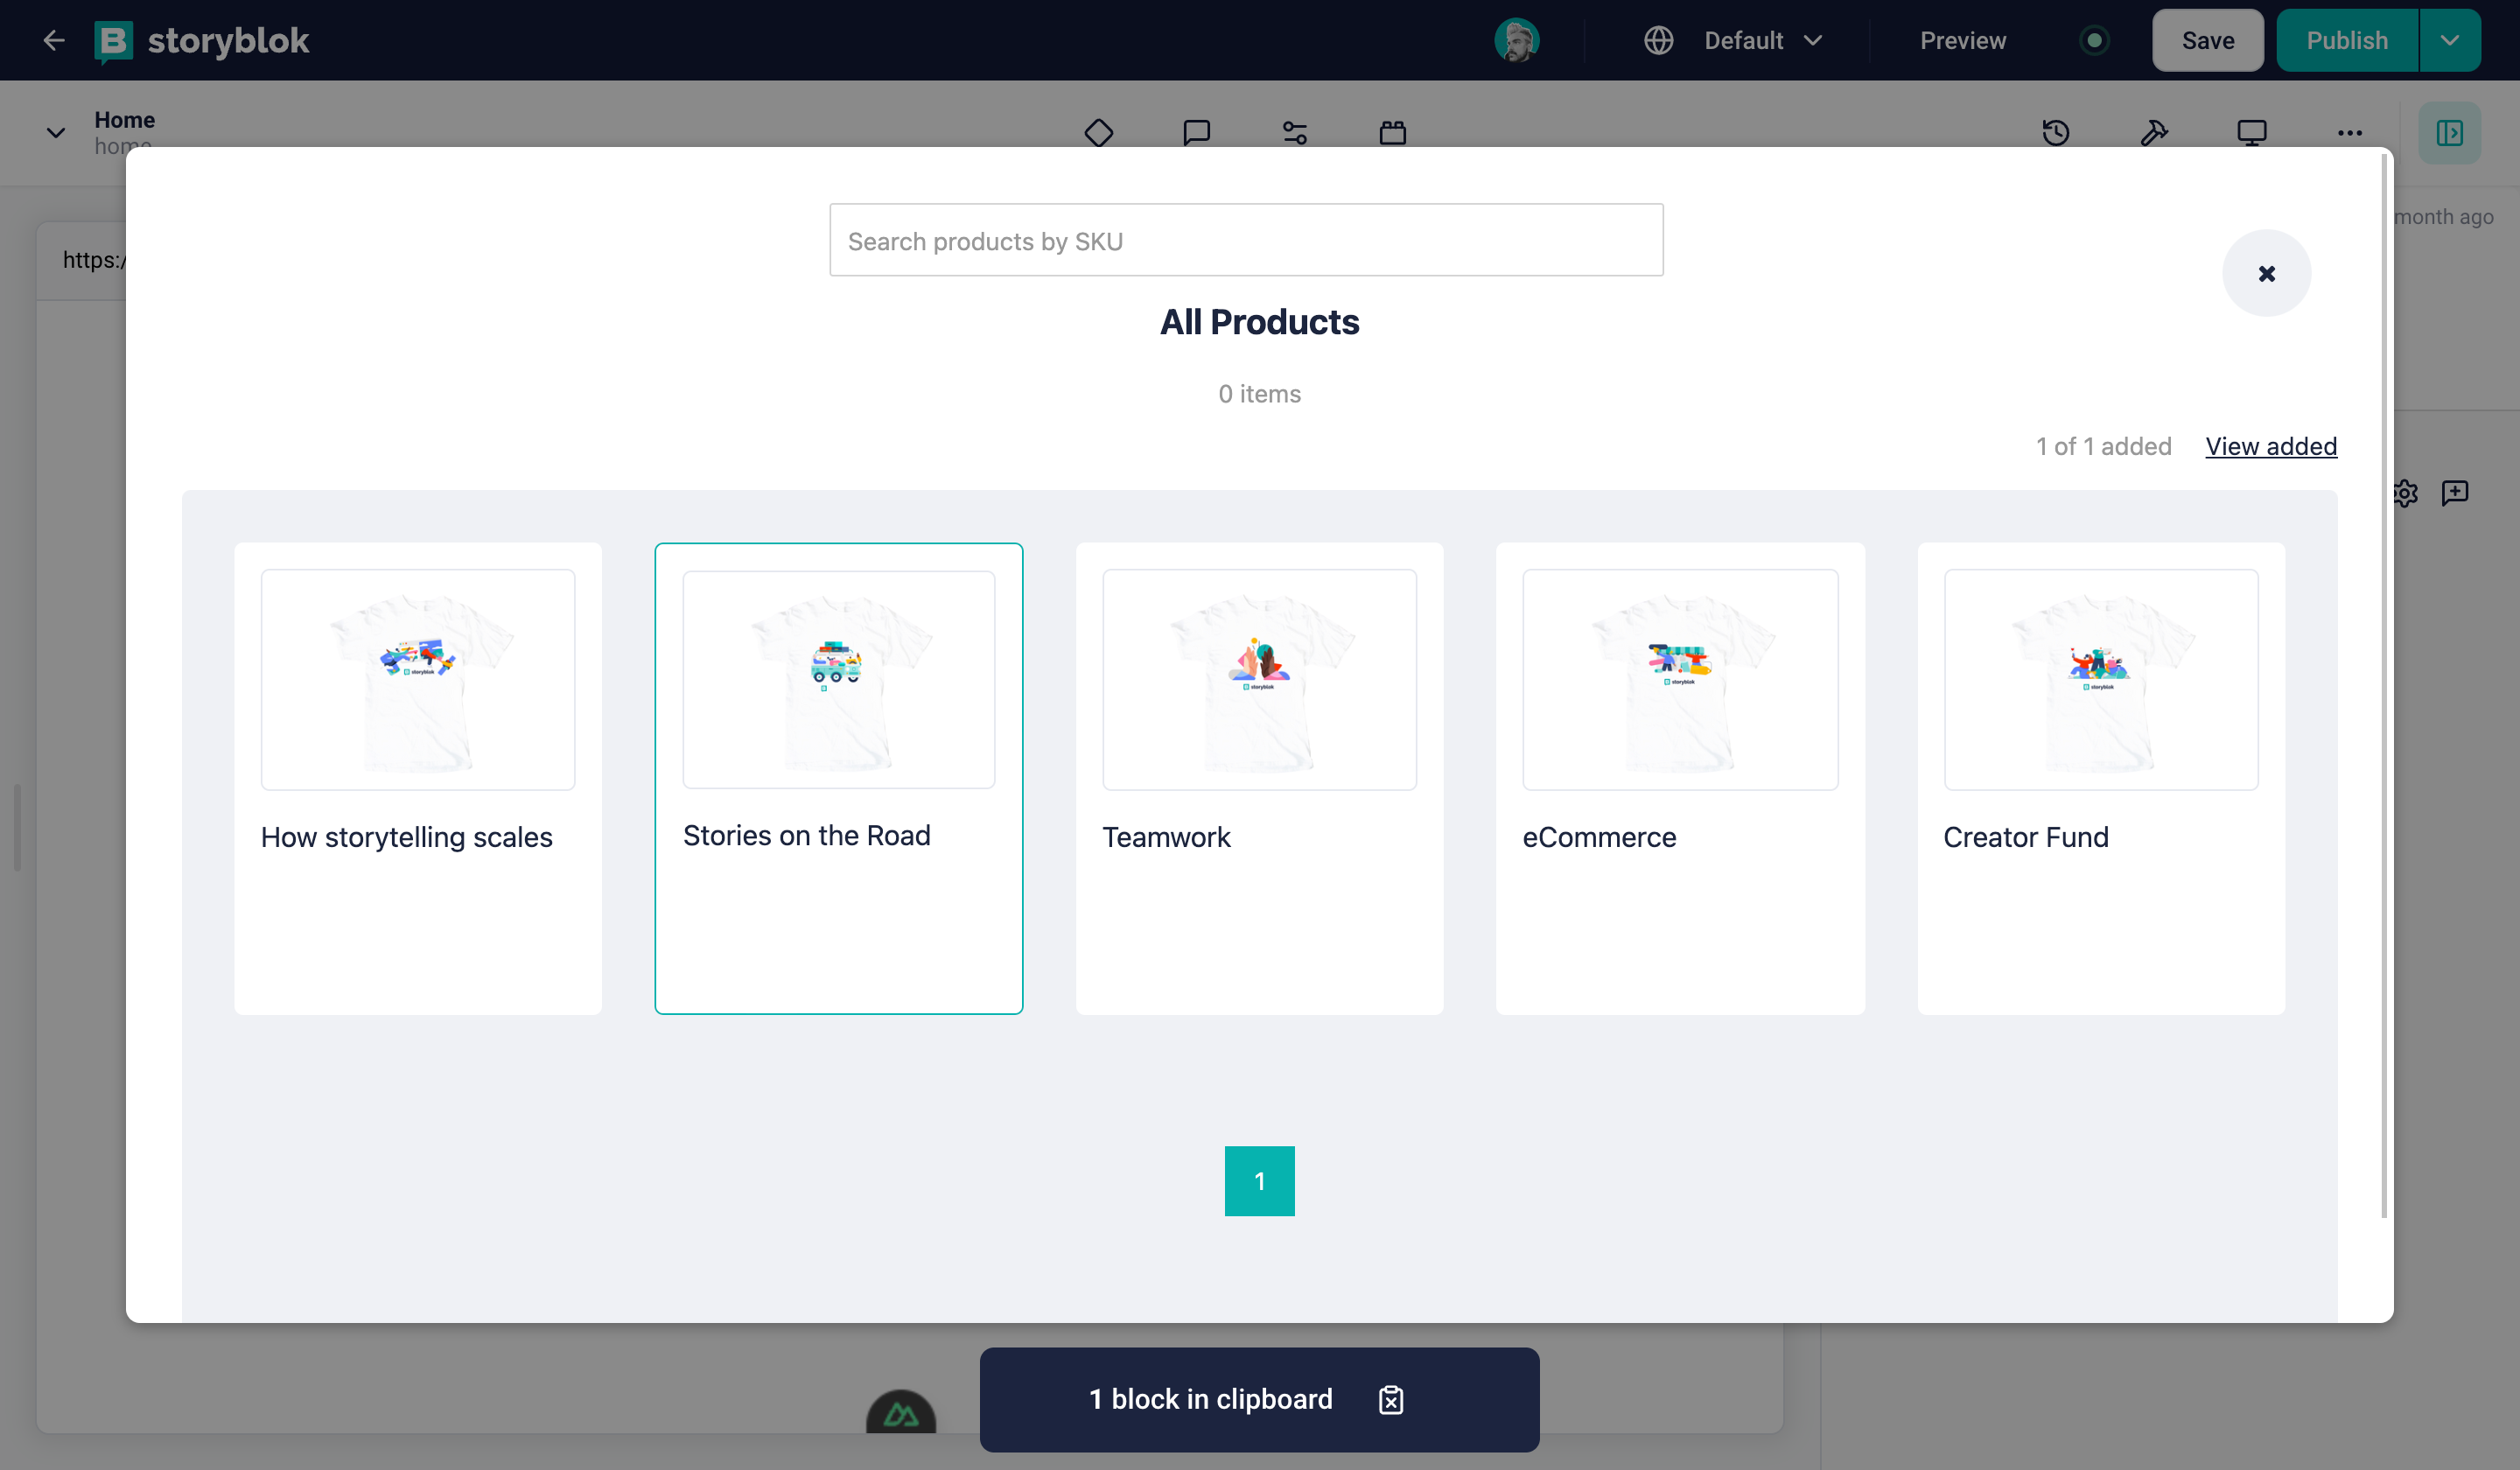Click the Save button
The height and width of the screenshot is (1470, 2520).
coord(2207,40)
